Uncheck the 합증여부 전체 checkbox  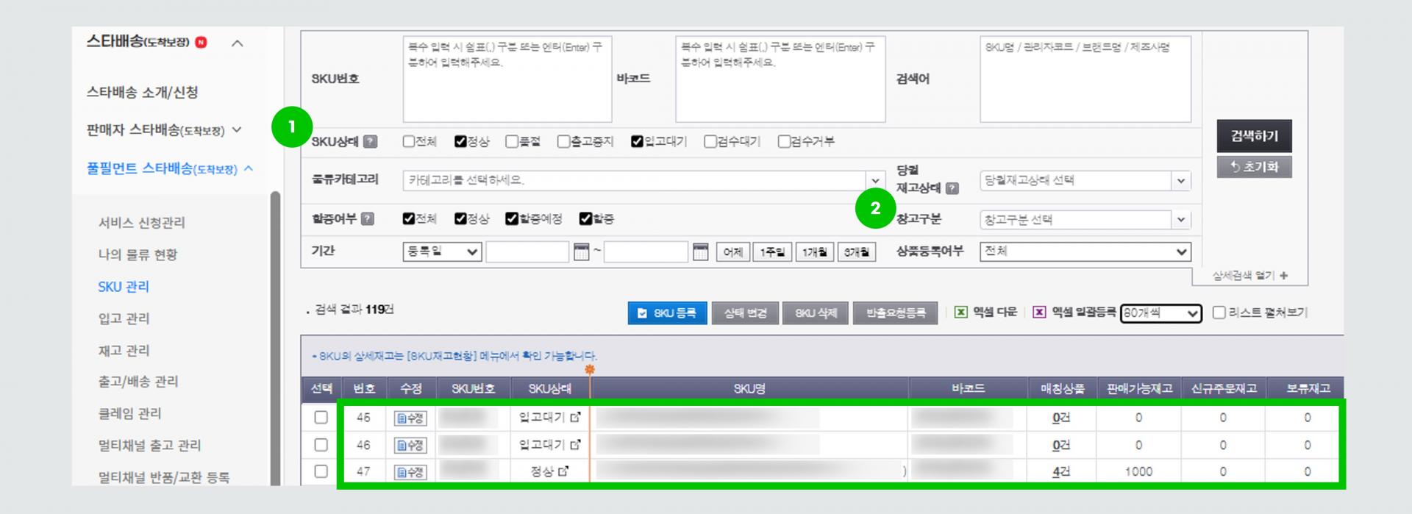tap(408, 218)
